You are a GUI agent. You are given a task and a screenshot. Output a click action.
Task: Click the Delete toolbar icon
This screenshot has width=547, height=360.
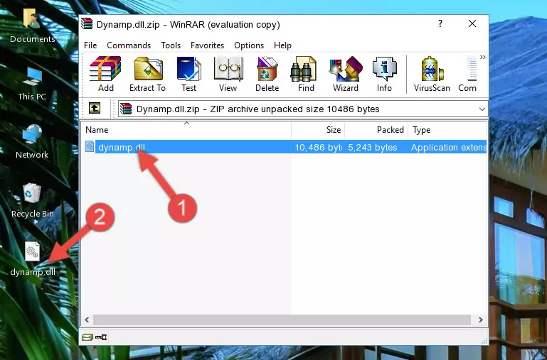(x=267, y=74)
